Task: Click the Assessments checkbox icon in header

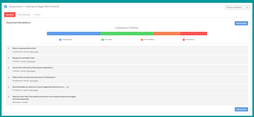Action: [5, 7]
